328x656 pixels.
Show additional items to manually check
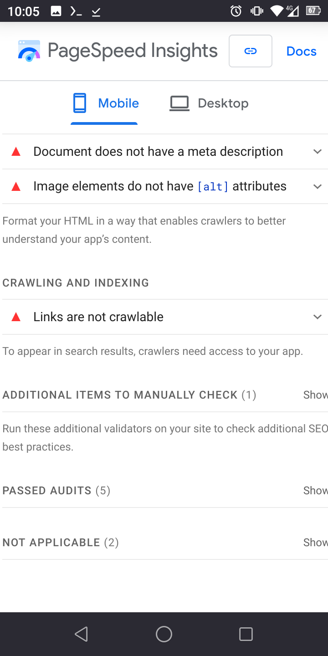[x=315, y=395]
